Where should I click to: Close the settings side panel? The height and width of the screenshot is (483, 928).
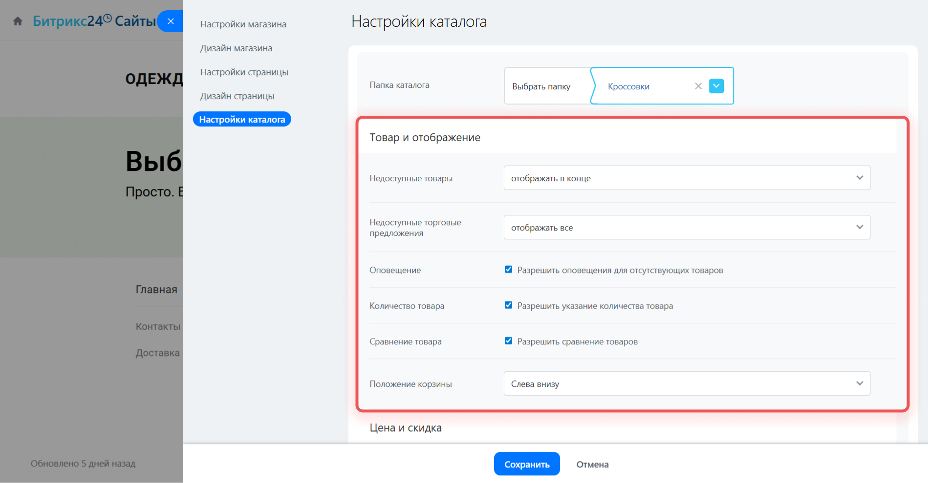pyautogui.click(x=171, y=21)
